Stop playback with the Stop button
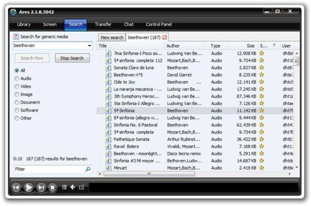This screenshot has width=311, height=206. (x=52, y=187)
